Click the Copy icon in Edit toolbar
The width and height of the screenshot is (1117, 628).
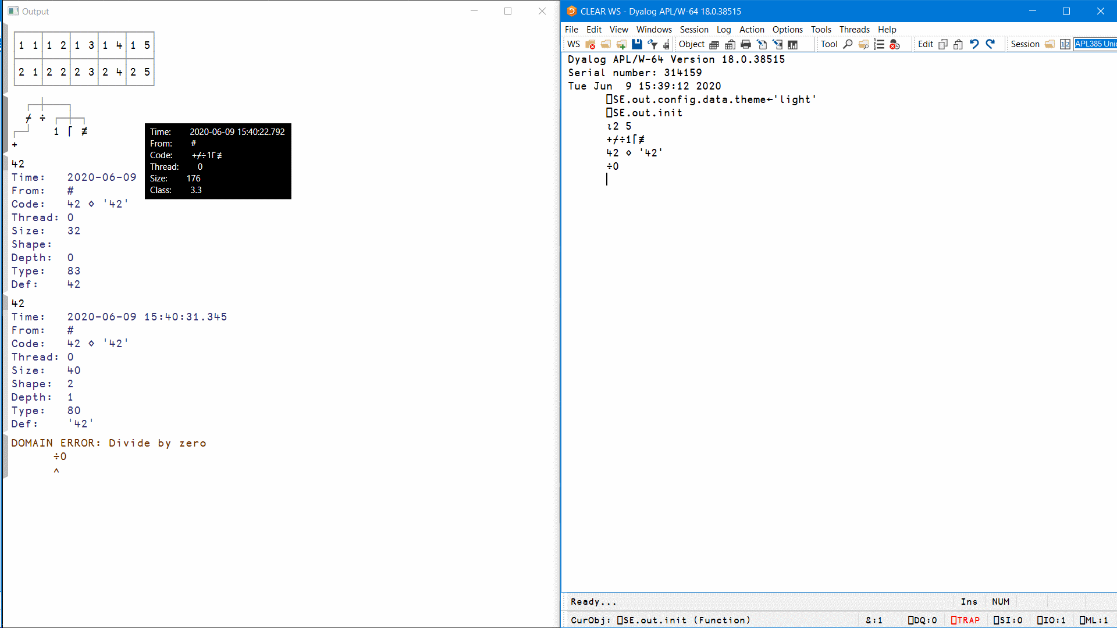coord(943,44)
